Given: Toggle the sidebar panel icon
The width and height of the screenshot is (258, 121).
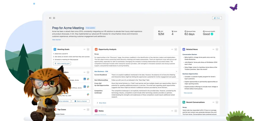Looking at the screenshot, I should click(50, 18).
